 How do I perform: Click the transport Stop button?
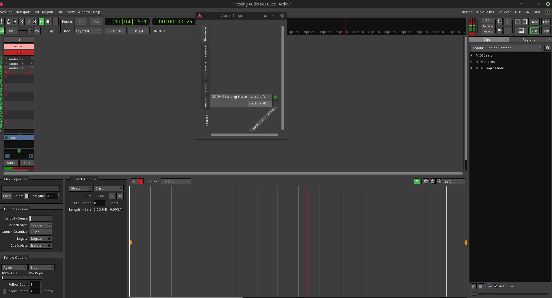pyautogui.click(x=48, y=22)
